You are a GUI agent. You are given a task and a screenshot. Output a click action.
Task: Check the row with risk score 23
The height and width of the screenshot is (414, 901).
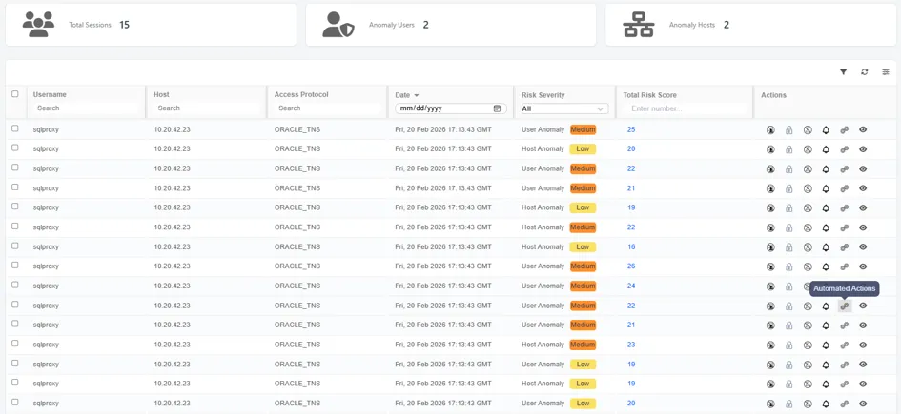15,344
